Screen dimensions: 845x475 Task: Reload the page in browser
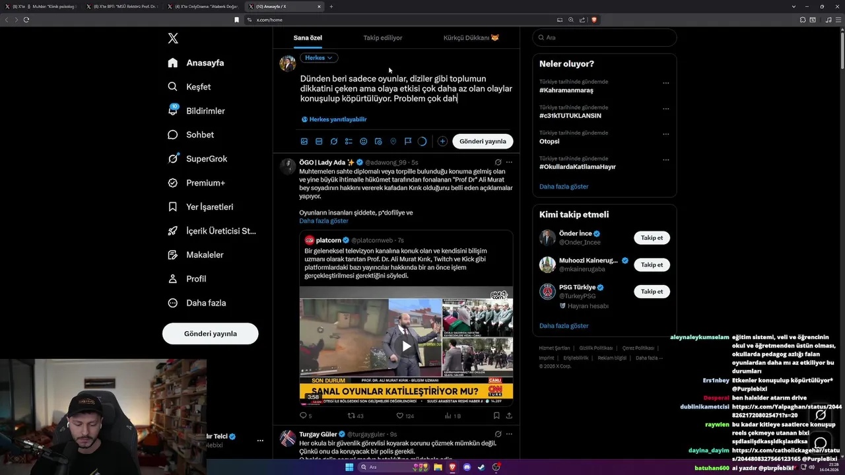(26, 20)
